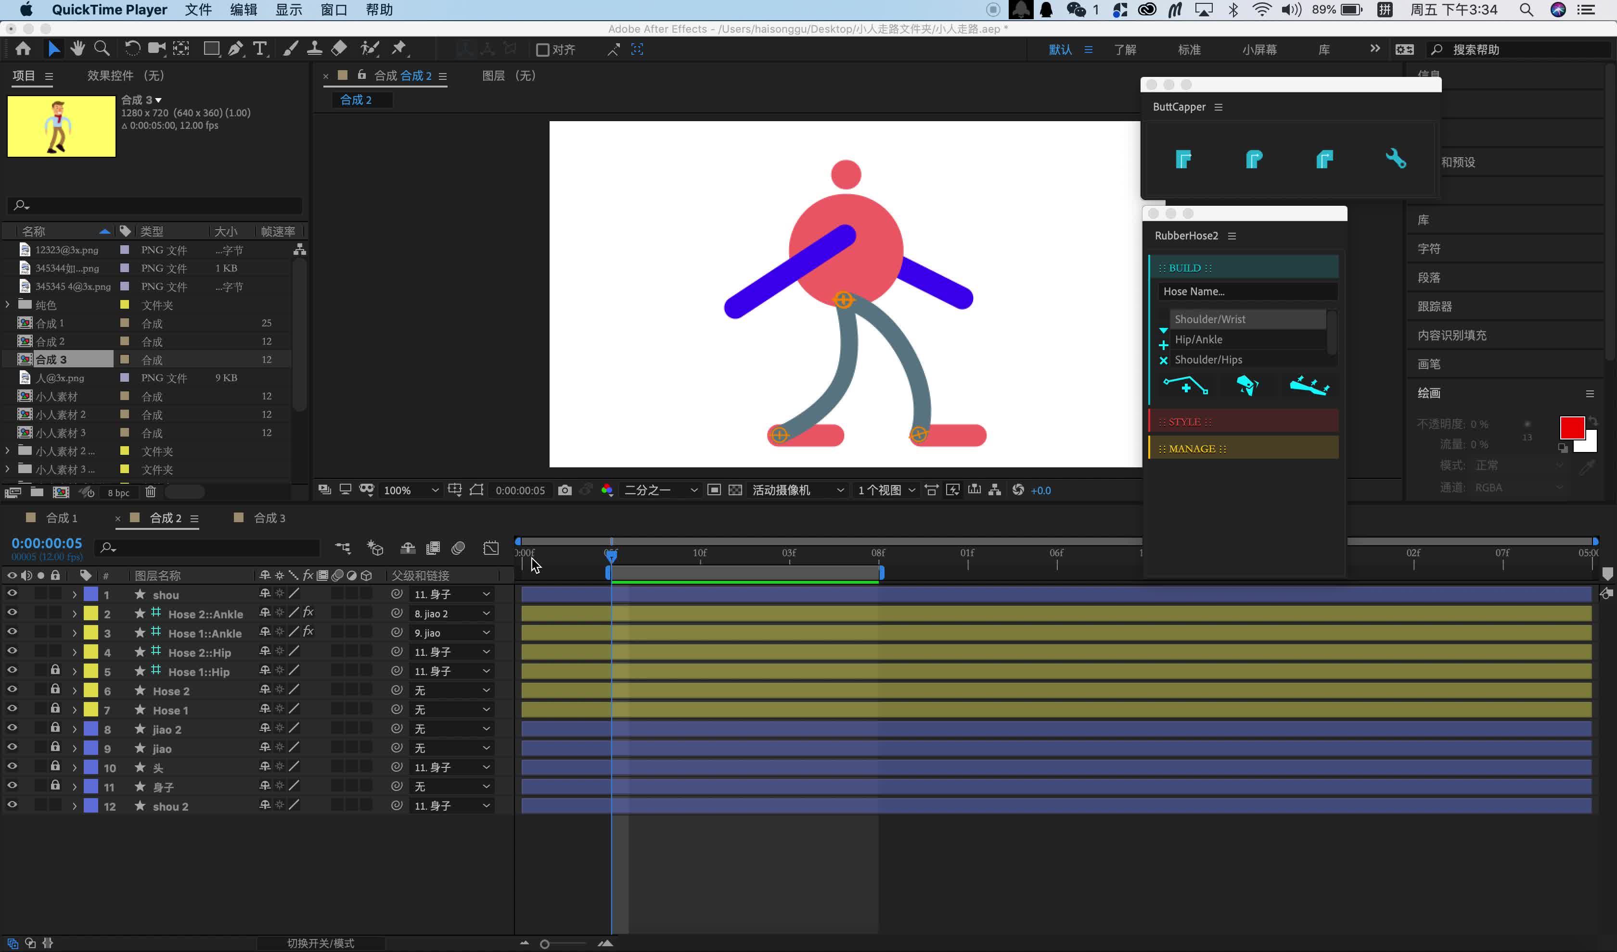Expand the 纯色 folder
This screenshot has height=952, width=1617.
click(8, 304)
